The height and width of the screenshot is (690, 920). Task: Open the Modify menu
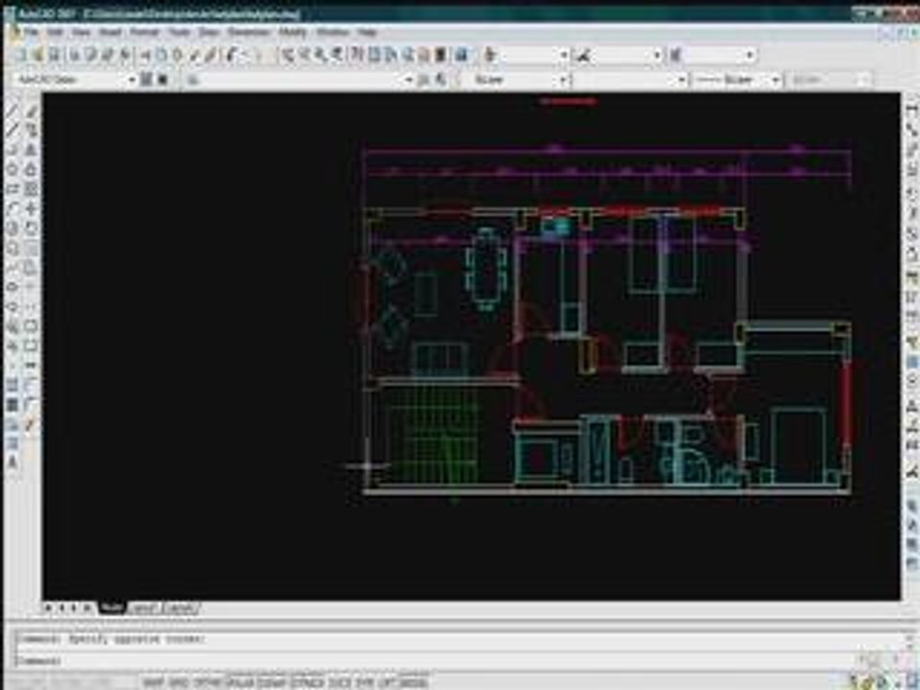293,32
